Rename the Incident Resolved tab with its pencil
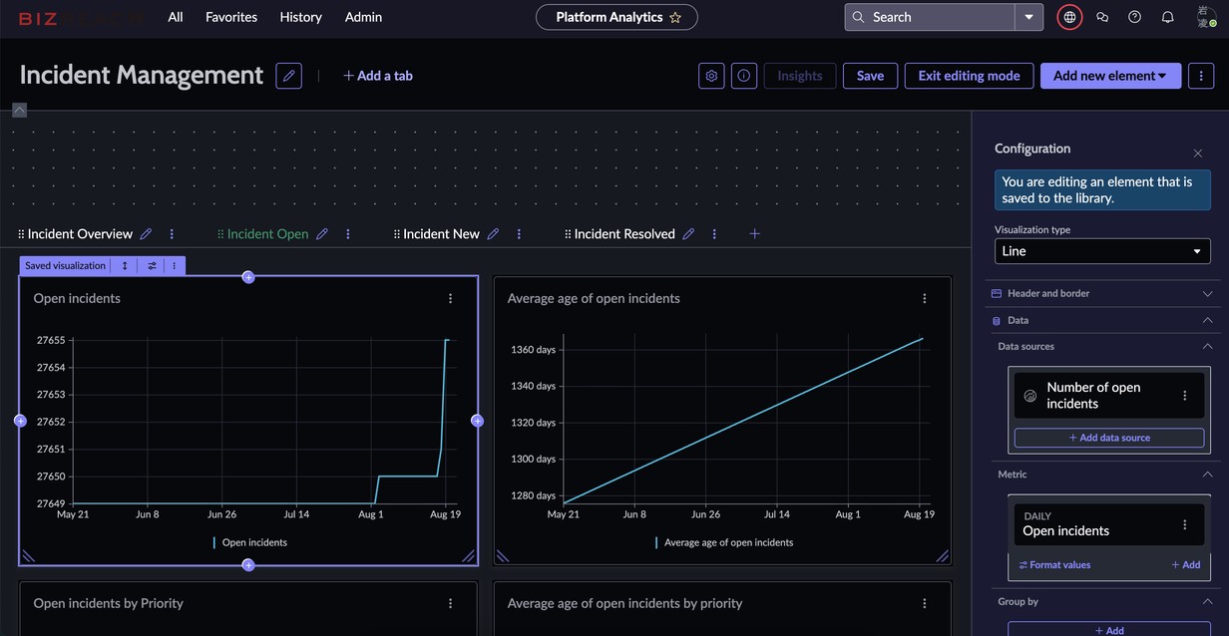This screenshot has width=1229, height=636. 688,234
